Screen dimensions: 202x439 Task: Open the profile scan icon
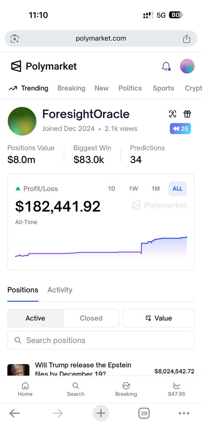(x=173, y=114)
